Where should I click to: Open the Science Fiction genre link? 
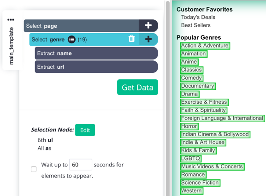click(200, 183)
